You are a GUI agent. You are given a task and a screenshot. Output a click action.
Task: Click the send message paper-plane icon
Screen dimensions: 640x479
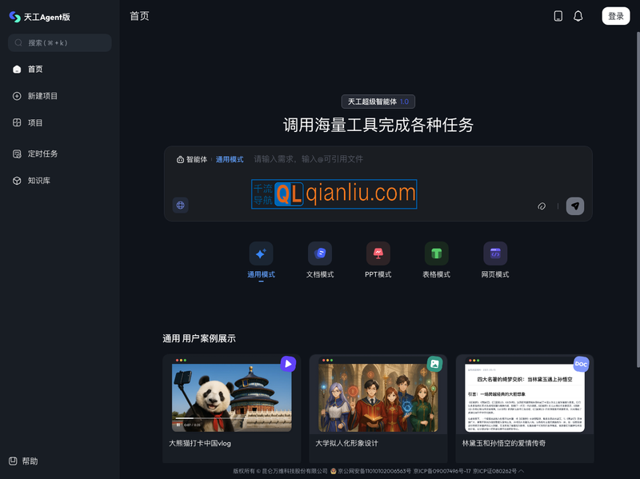(575, 206)
